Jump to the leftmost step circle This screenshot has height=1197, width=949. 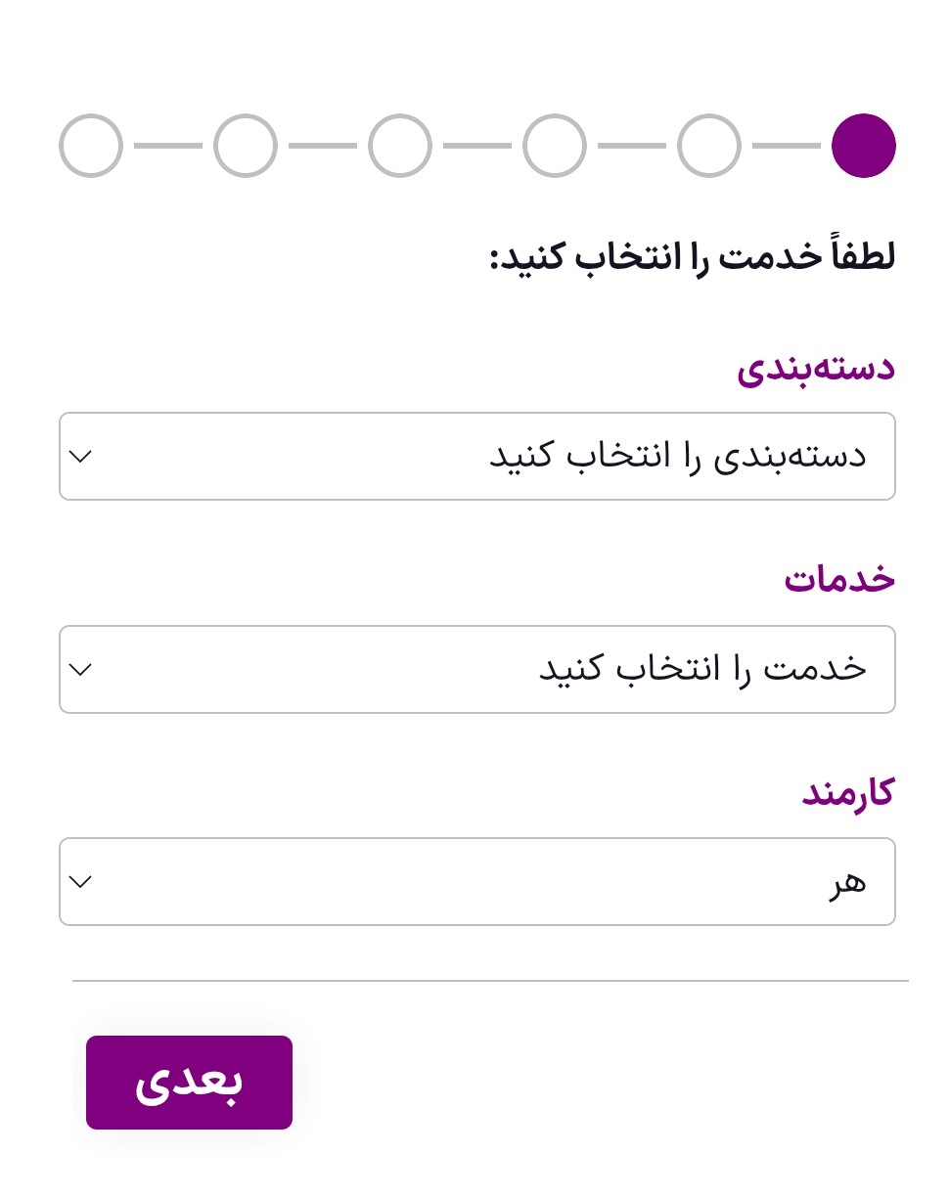click(91, 146)
